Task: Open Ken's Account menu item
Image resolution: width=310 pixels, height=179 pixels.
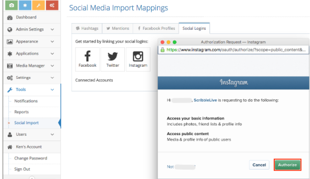Action: click(x=29, y=147)
